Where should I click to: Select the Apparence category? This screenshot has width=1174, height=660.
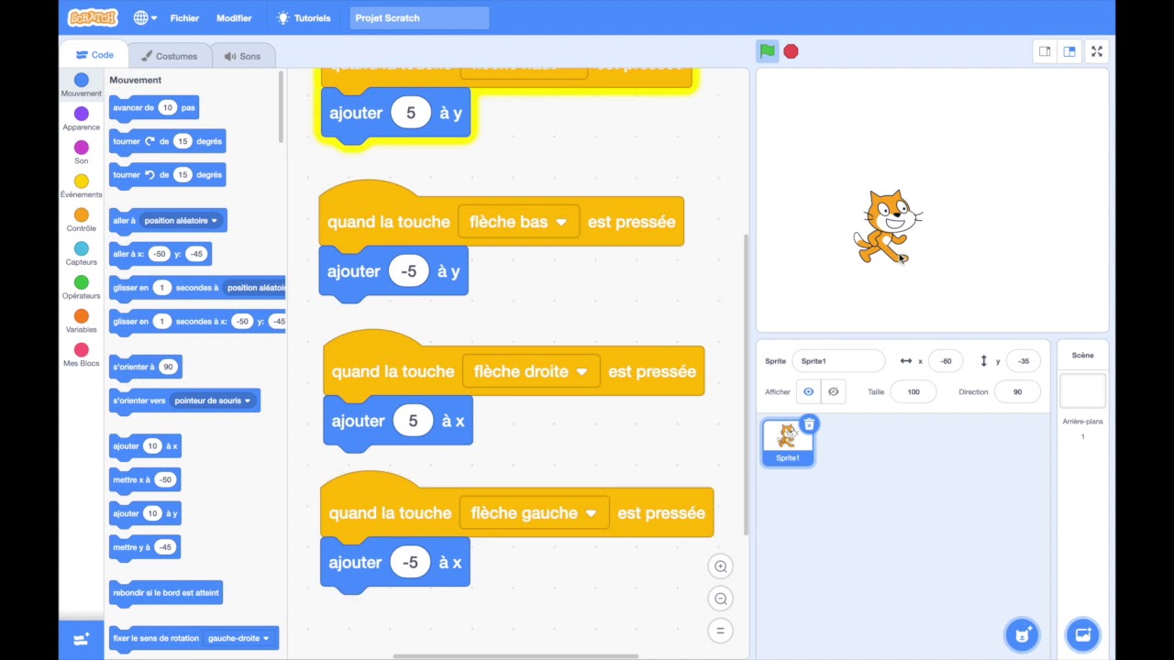pos(82,119)
